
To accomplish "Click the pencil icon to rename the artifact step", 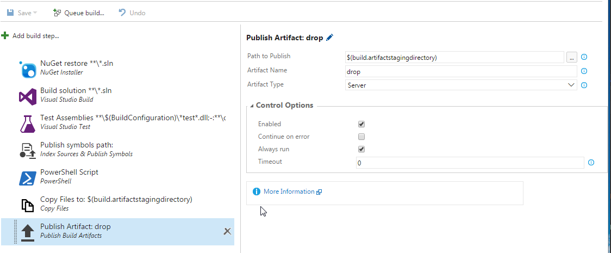I will pyautogui.click(x=330, y=38).
